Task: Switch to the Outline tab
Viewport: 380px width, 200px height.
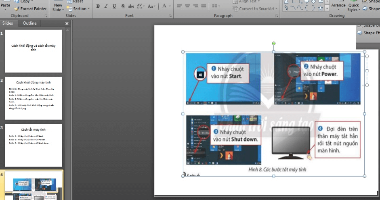Action: coord(29,23)
